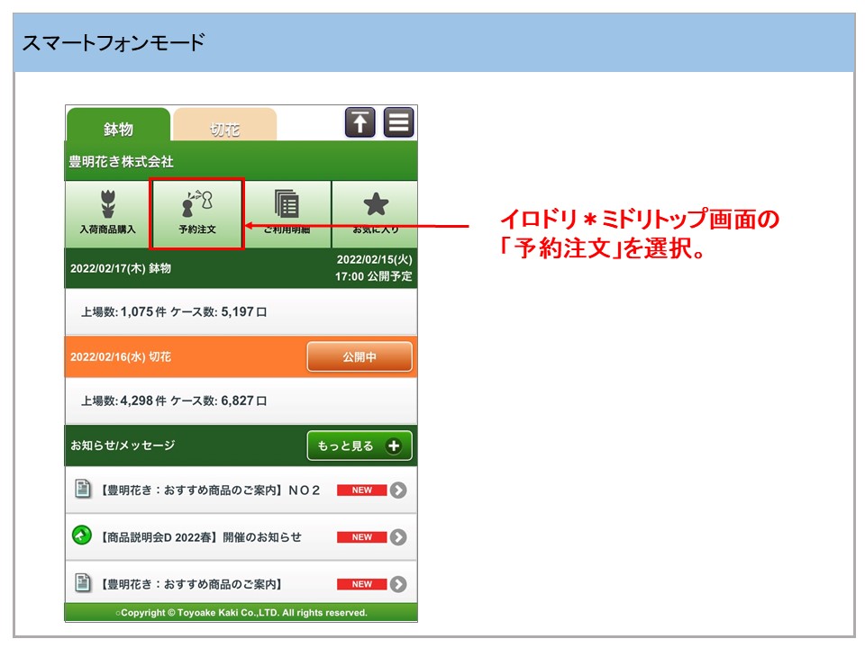Tap the scroll-to-top arrow icon

point(360,122)
